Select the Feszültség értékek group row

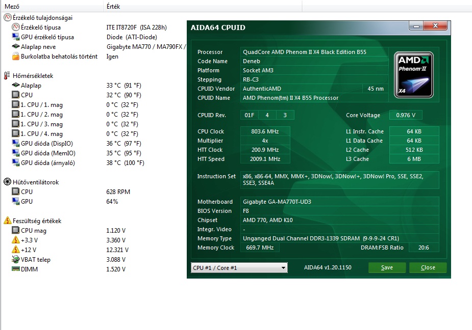(37, 221)
